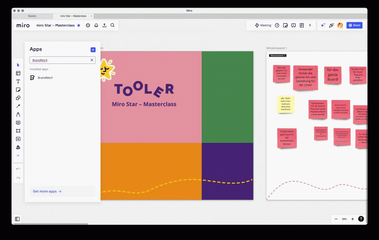Select the sticky note 'für das ganze Board!'
379x240 pixels.
(x=333, y=75)
